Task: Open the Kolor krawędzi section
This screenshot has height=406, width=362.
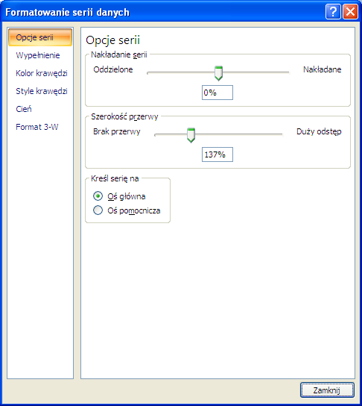Action: click(40, 73)
